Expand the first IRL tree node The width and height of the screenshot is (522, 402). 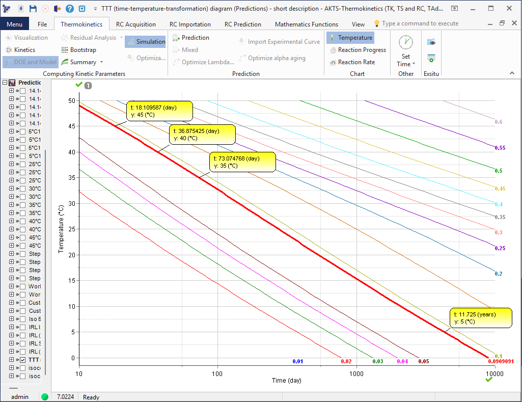point(11,327)
